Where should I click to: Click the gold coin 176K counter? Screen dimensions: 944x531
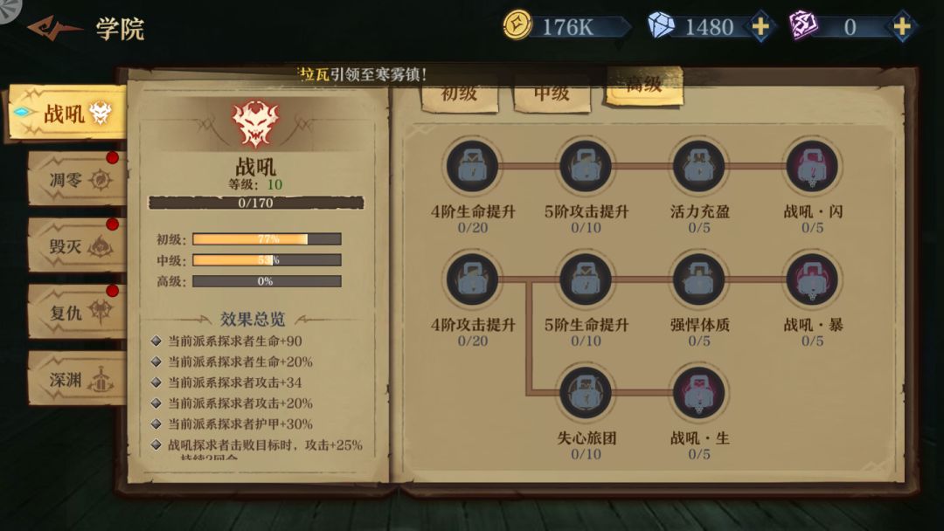coord(566,26)
